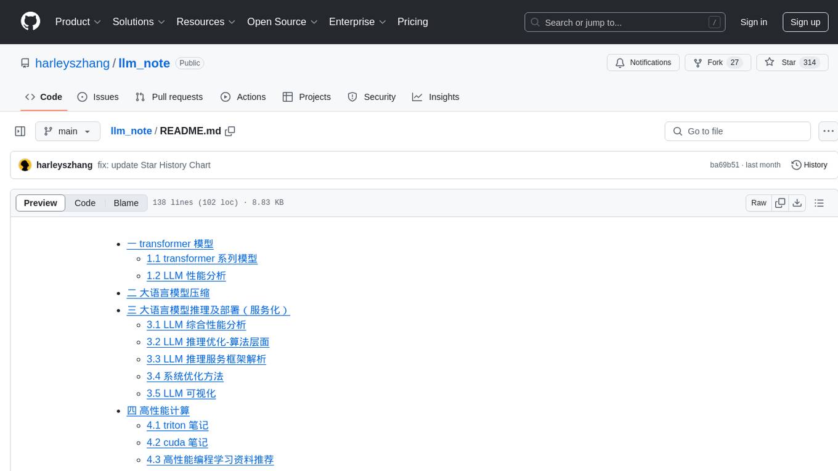
Task: Expand the Solutions menu
Action: 139,22
